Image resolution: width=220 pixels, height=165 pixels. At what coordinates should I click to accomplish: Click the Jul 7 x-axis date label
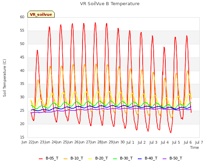pyautogui.click(x=199, y=142)
